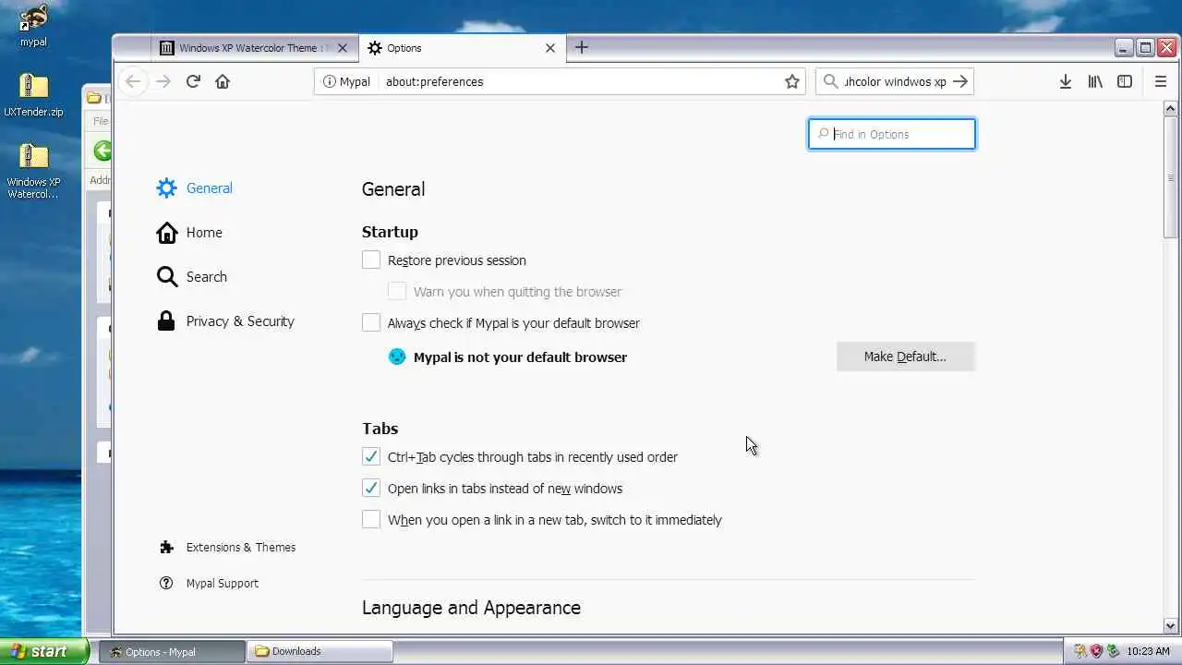Click the sad-face default browser icon
The image size is (1182, 665).
coord(397,357)
